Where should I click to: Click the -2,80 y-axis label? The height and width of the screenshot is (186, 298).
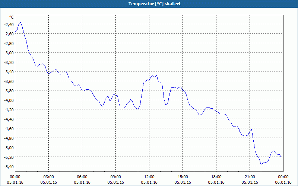(x=9, y=43)
